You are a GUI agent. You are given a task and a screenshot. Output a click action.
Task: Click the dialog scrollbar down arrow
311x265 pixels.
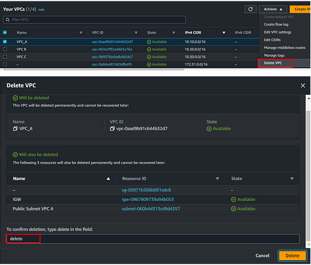309,245
